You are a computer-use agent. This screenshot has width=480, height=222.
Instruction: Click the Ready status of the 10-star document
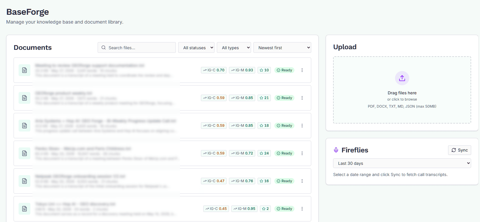[284, 70]
